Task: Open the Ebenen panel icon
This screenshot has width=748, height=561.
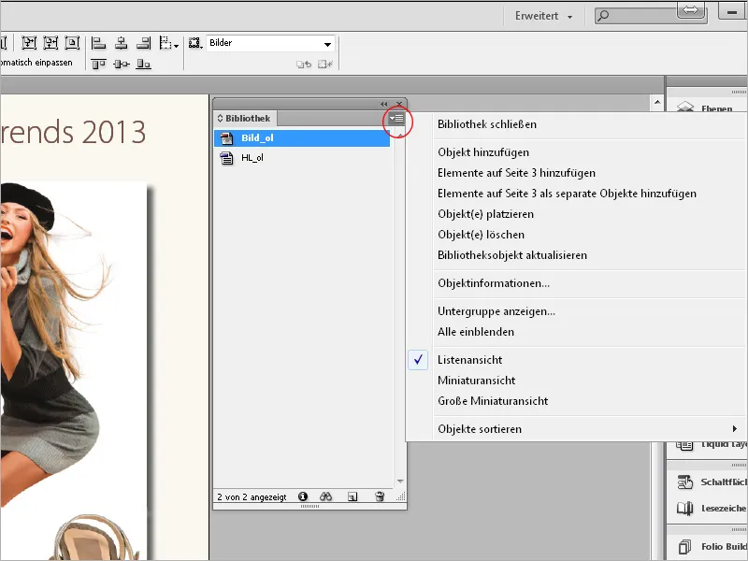Action: pos(685,107)
